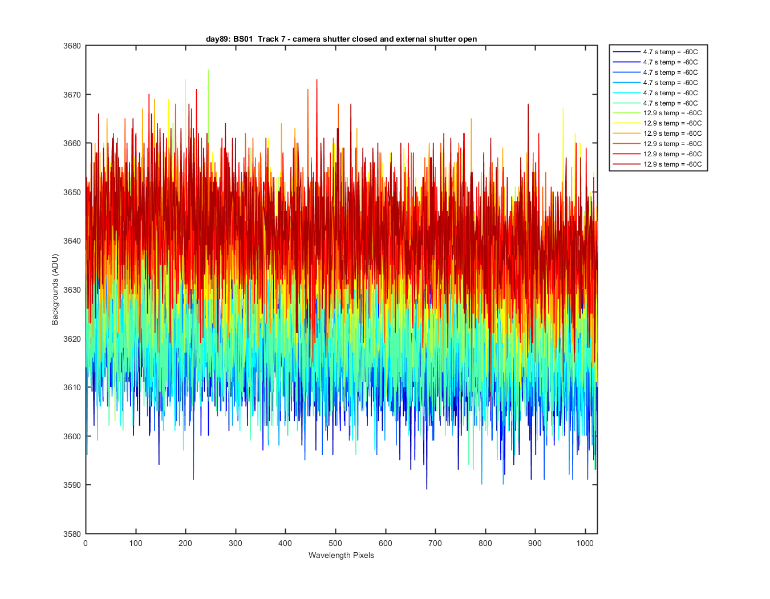Click the x-axis tick label 100

(136, 543)
